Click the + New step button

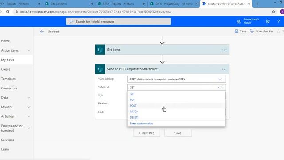pyautogui.click(x=146, y=133)
